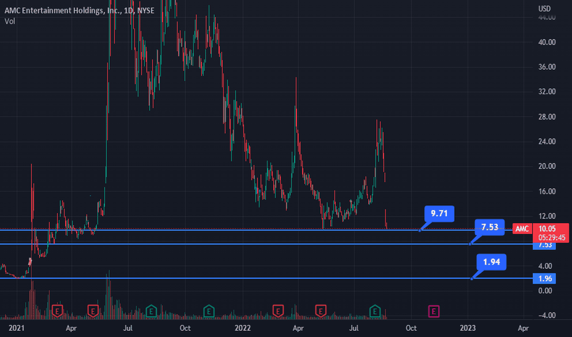Image resolution: width=572 pixels, height=337 pixels.
Task: Click the 36.00 price axis label
Action: [547, 67]
